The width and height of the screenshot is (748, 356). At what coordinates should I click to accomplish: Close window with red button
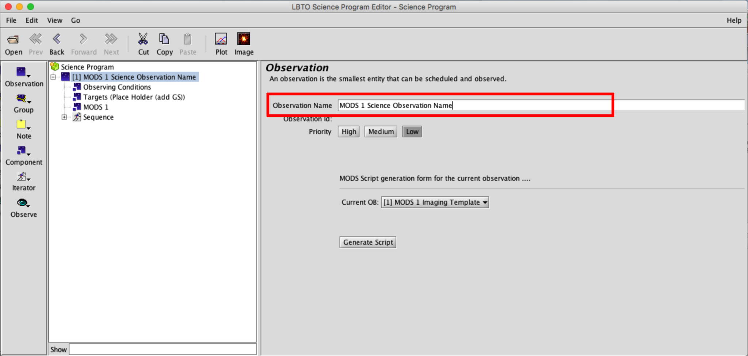click(9, 7)
